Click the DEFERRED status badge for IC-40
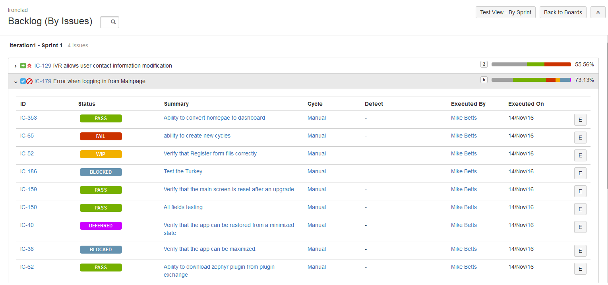Image resolution: width=608 pixels, height=285 pixels. coord(101,226)
